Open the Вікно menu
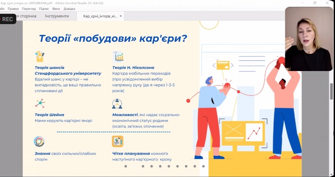 [56, 9]
